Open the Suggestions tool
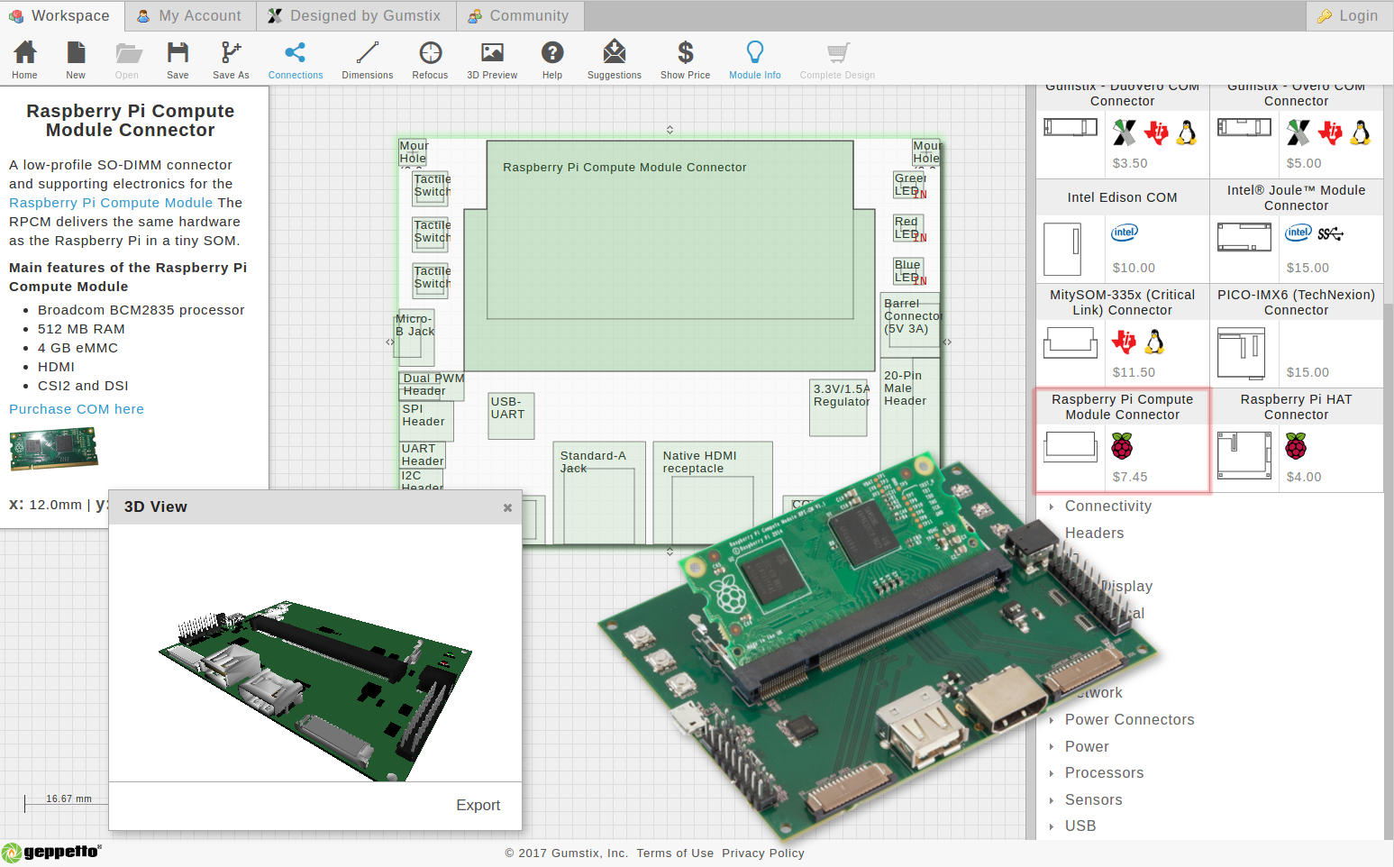This screenshot has height=867, width=1394. coord(615,60)
